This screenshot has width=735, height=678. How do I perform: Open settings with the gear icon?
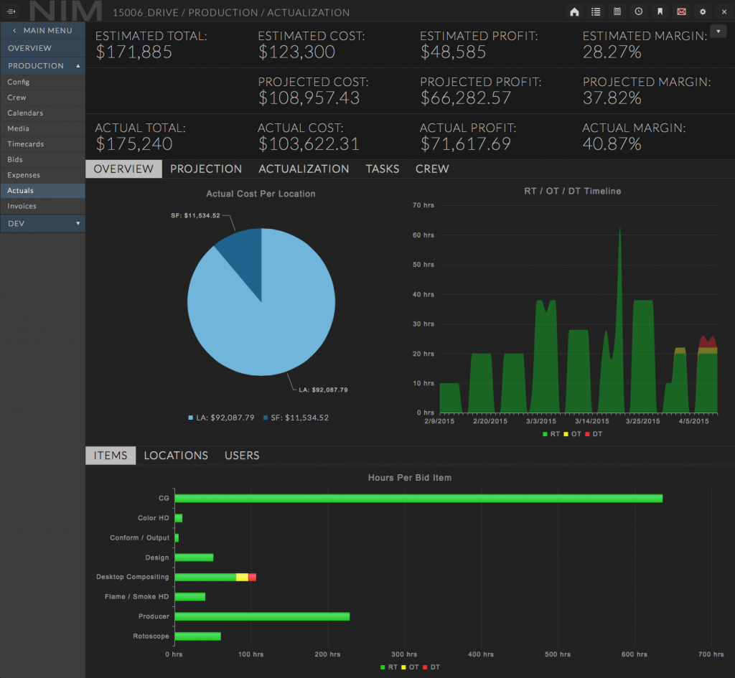point(703,11)
